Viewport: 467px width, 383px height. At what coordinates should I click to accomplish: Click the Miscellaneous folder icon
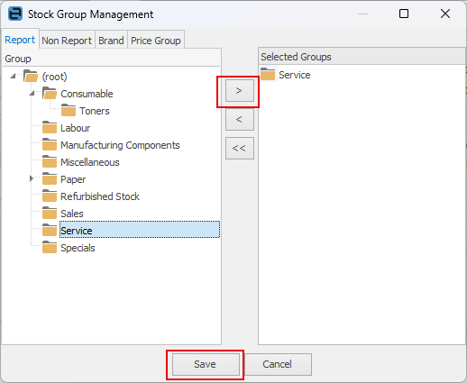[x=50, y=162]
